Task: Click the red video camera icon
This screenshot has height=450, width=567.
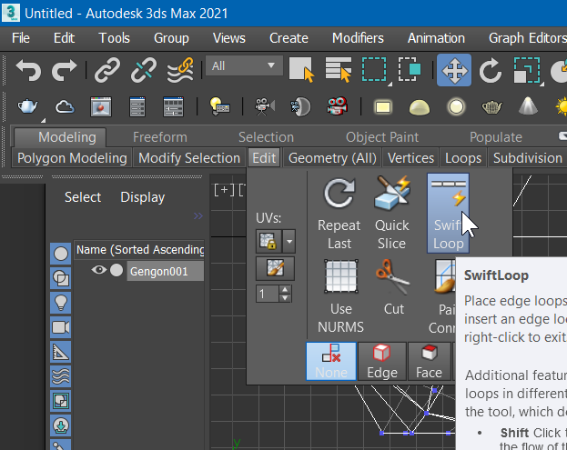Action: coord(337,106)
